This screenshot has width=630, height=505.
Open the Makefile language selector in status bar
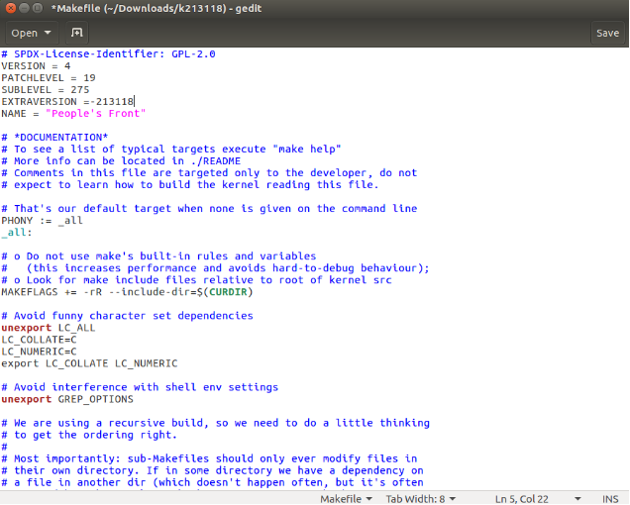tap(346, 499)
